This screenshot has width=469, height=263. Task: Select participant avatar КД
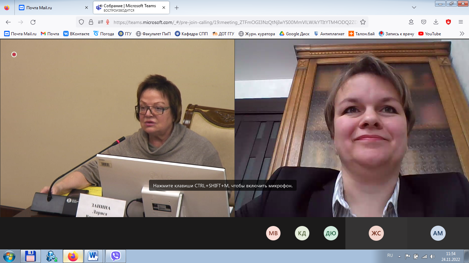[302, 233]
